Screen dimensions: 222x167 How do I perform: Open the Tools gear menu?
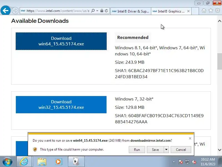tap(218, 10)
